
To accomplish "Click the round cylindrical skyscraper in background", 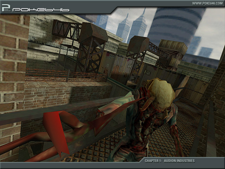I will pos(174,25).
